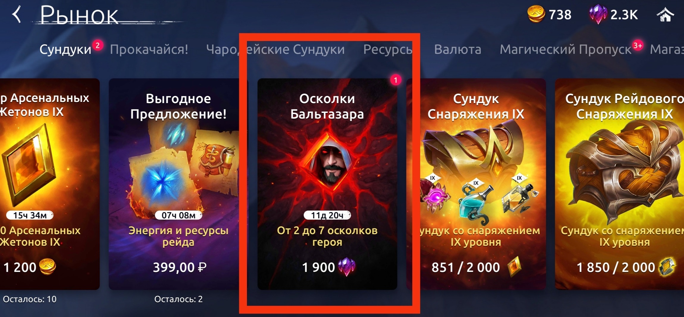This screenshot has width=684, height=317.
Task: Tap the purple gem currency icon
Action: [598, 14]
